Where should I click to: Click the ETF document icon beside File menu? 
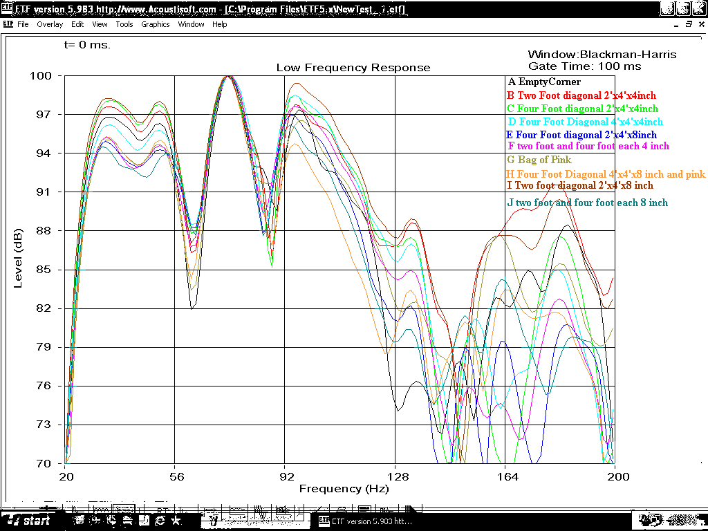coord(8,24)
